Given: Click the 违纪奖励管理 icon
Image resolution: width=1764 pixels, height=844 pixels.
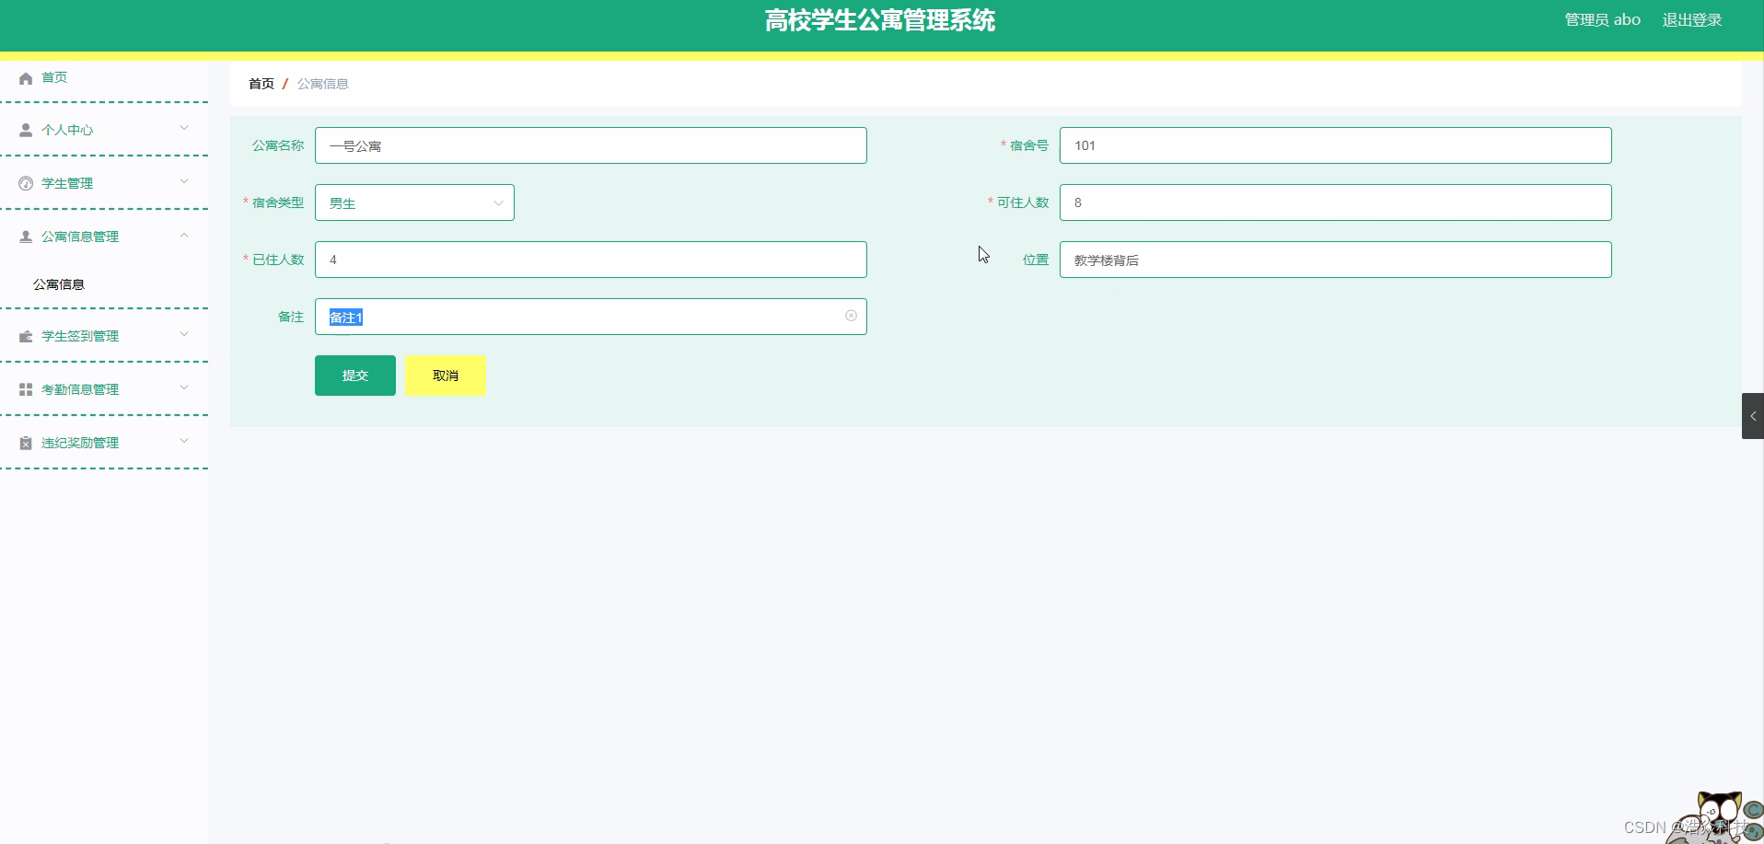Looking at the screenshot, I should coord(25,442).
